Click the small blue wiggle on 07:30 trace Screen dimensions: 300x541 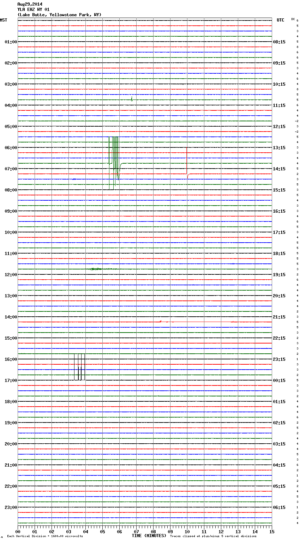click(74, 179)
